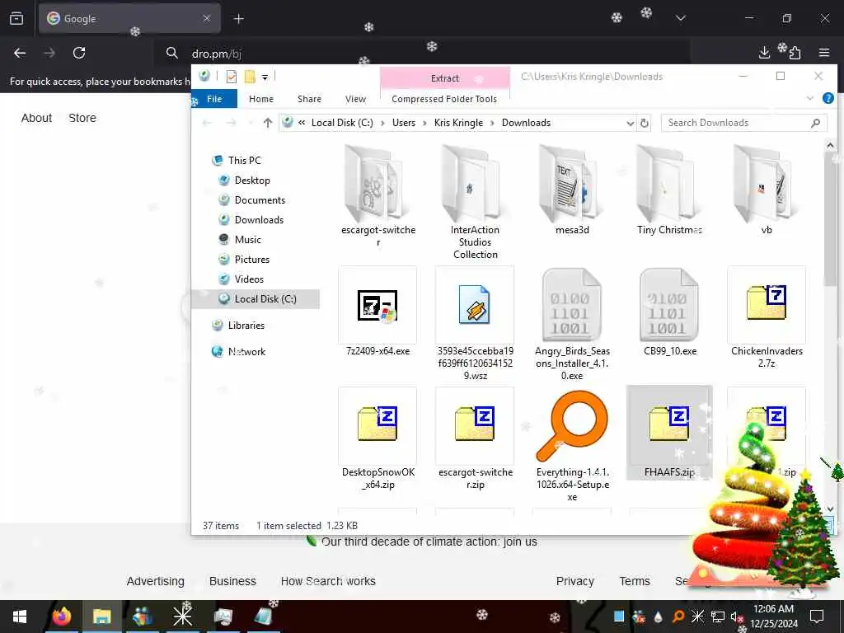Open the Store link on Google page

click(x=82, y=118)
